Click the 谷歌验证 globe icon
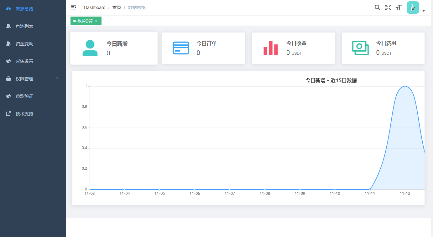Image resolution: width=433 pixels, height=237 pixels. pyautogui.click(x=8, y=96)
